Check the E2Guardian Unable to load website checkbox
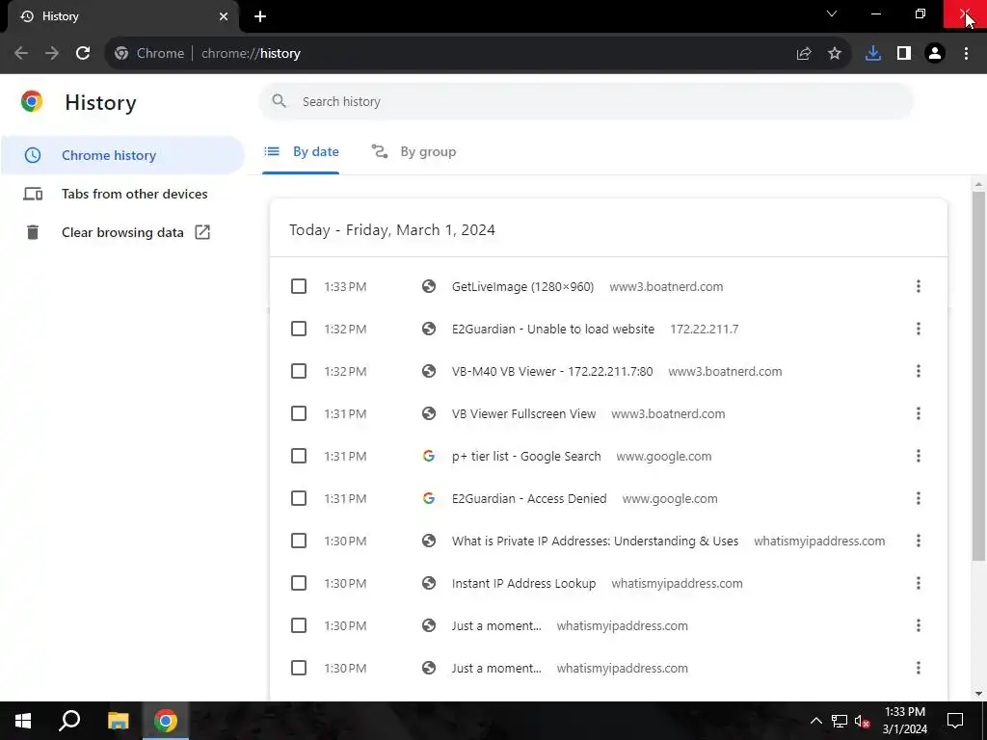 click(x=299, y=329)
